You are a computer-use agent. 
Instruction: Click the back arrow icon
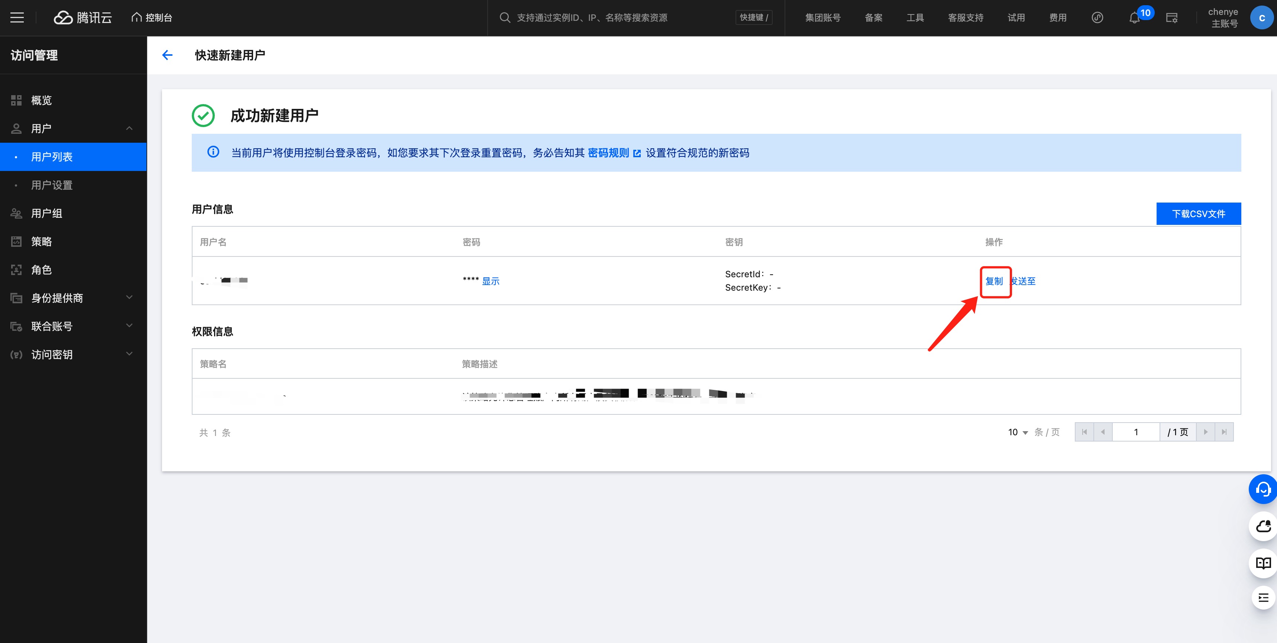coord(168,55)
